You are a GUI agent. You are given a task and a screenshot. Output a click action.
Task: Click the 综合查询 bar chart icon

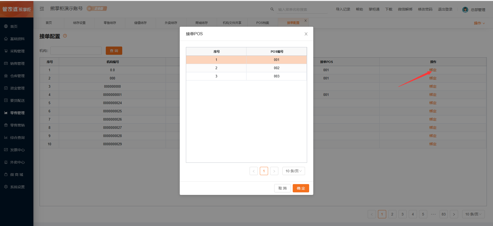[x=6, y=137]
